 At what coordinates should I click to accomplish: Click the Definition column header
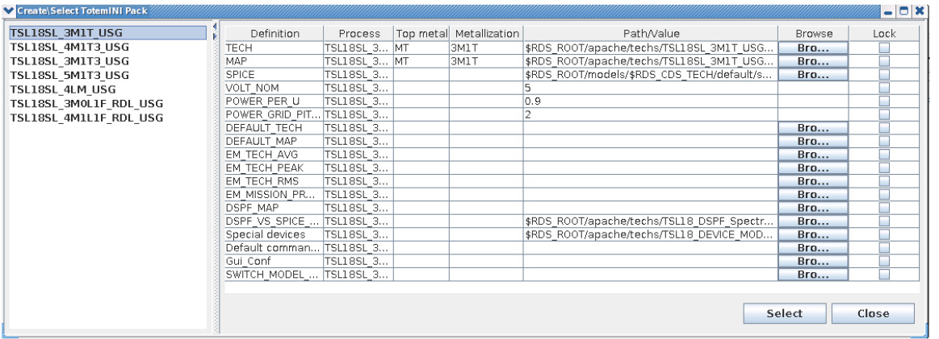pyautogui.click(x=275, y=34)
